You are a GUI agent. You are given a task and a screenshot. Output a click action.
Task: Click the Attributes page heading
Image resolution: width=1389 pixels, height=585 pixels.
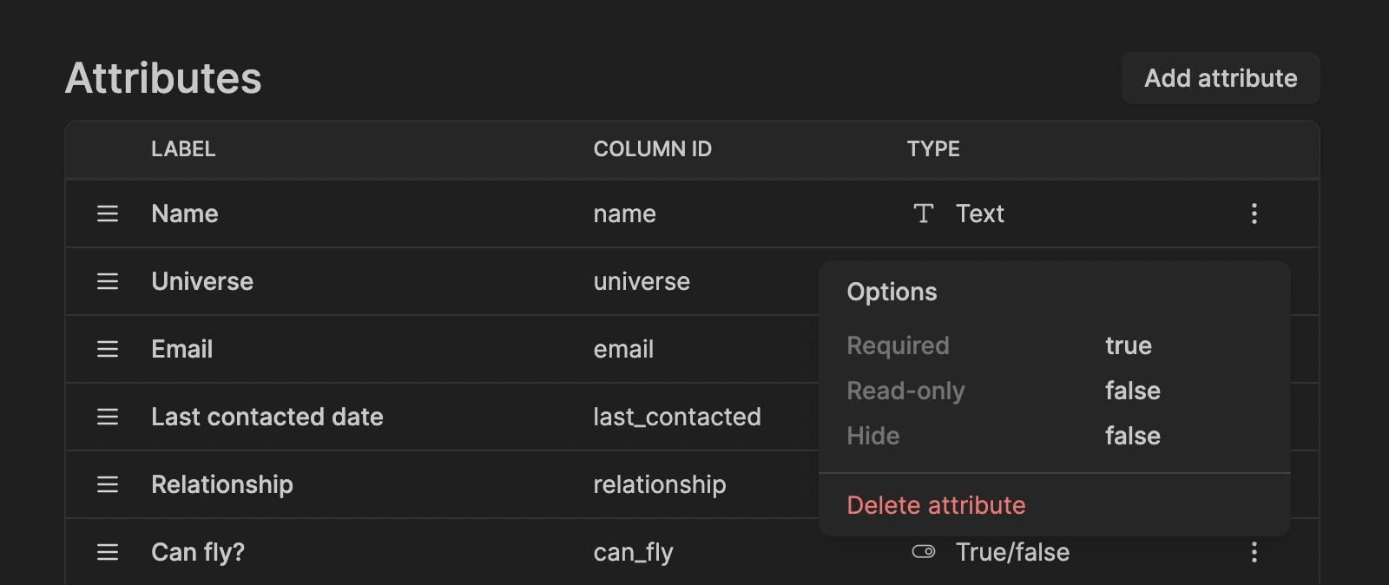pyautogui.click(x=163, y=78)
